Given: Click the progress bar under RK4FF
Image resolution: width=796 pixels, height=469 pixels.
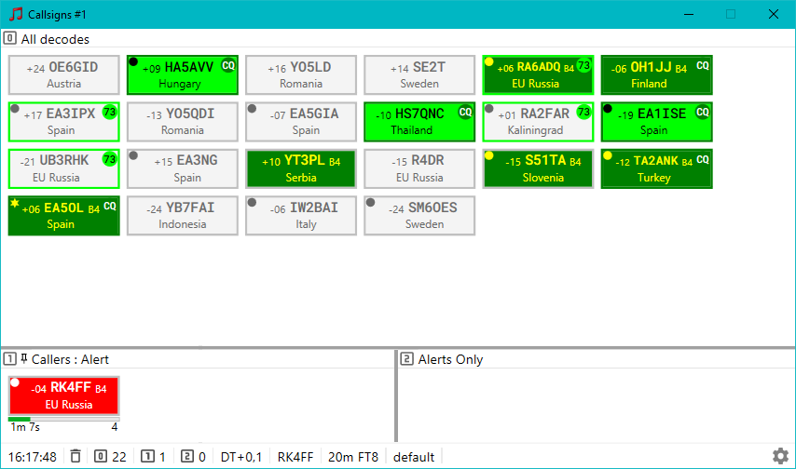Looking at the screenshot, I should 63,419.
